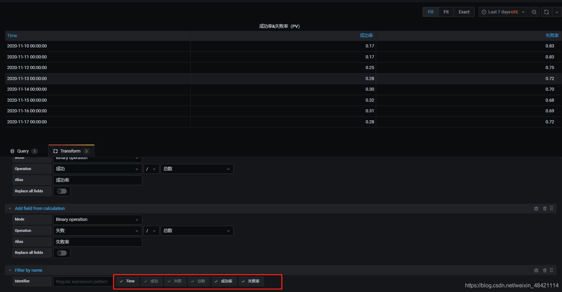Click the 2020-11-15 00:00:00 time cell
The width and height of the screenshot is (562, 292).
pos(98,100)
